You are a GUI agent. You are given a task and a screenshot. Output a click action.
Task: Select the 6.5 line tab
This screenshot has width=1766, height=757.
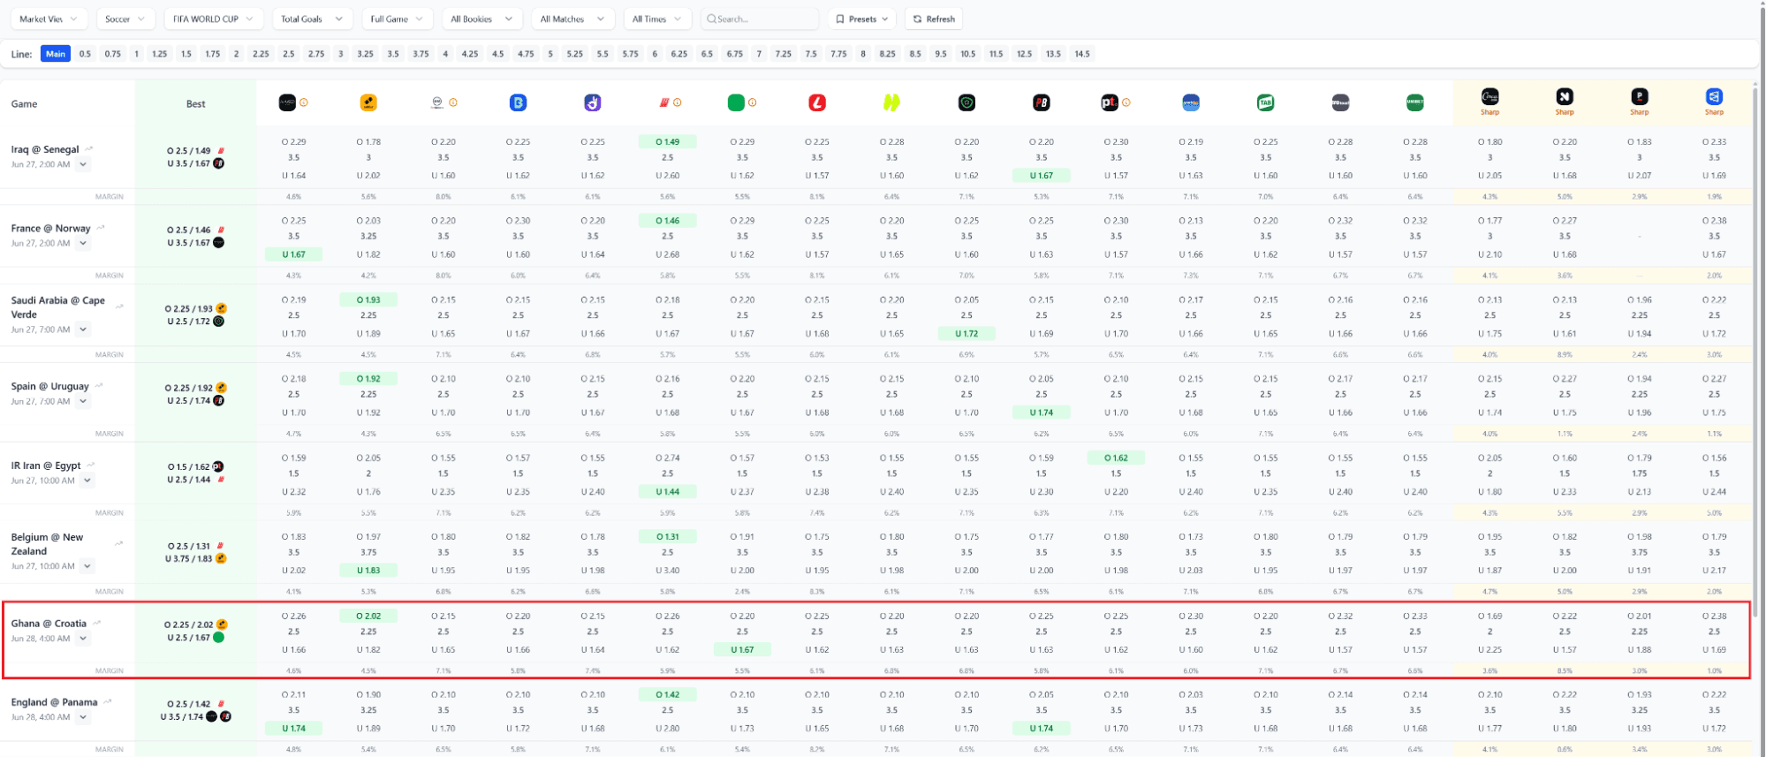point(707,54)
